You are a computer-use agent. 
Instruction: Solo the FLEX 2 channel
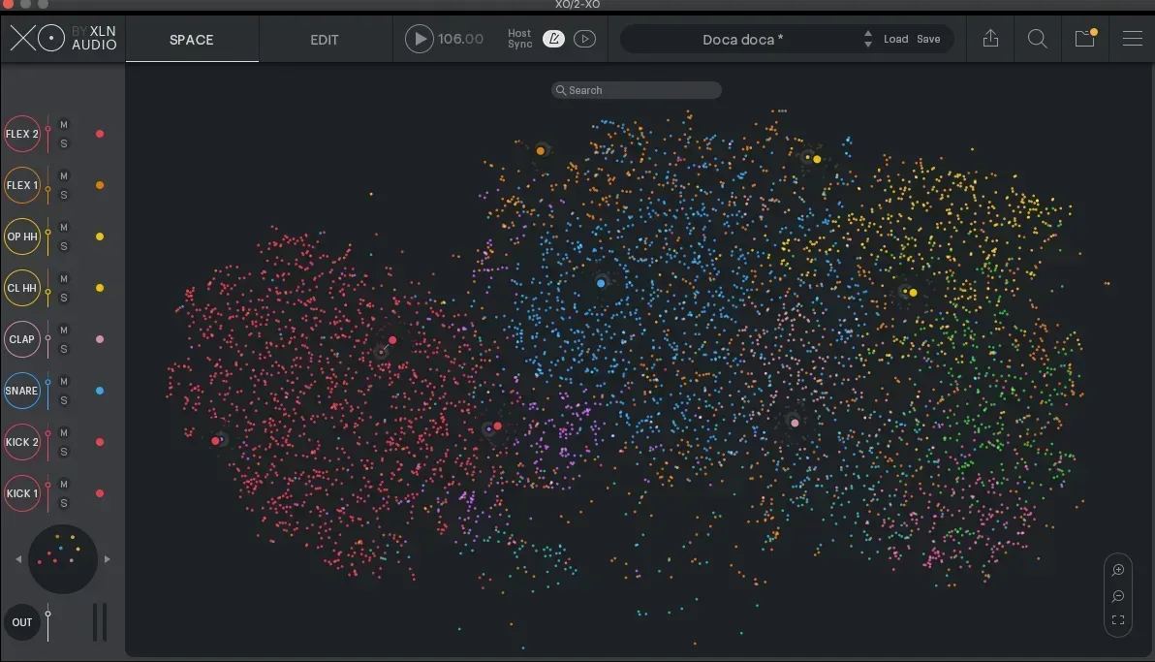[x=64, y=143]
